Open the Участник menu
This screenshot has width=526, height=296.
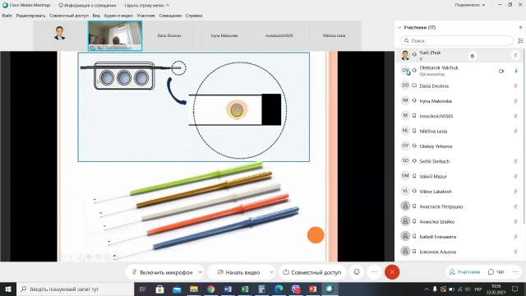tap(146, 16)
